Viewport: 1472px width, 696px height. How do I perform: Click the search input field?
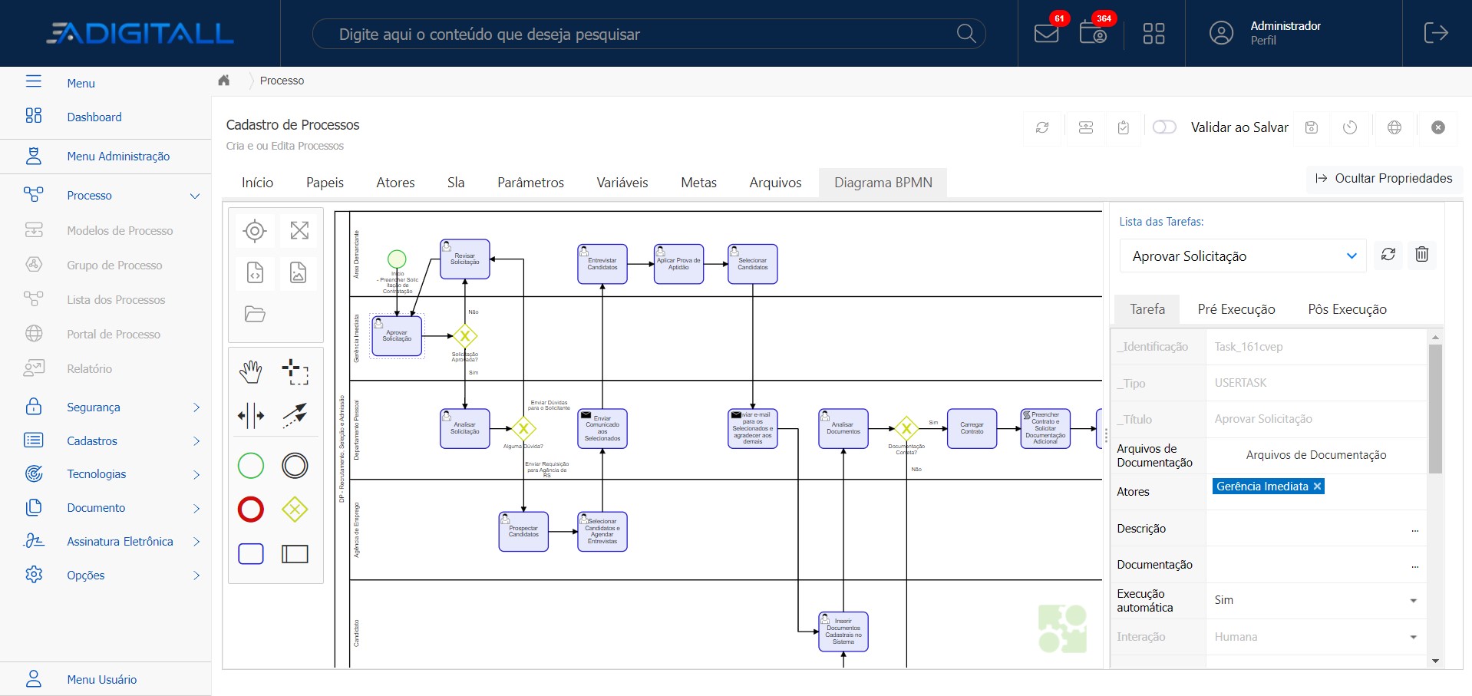(x=649, y=34)
